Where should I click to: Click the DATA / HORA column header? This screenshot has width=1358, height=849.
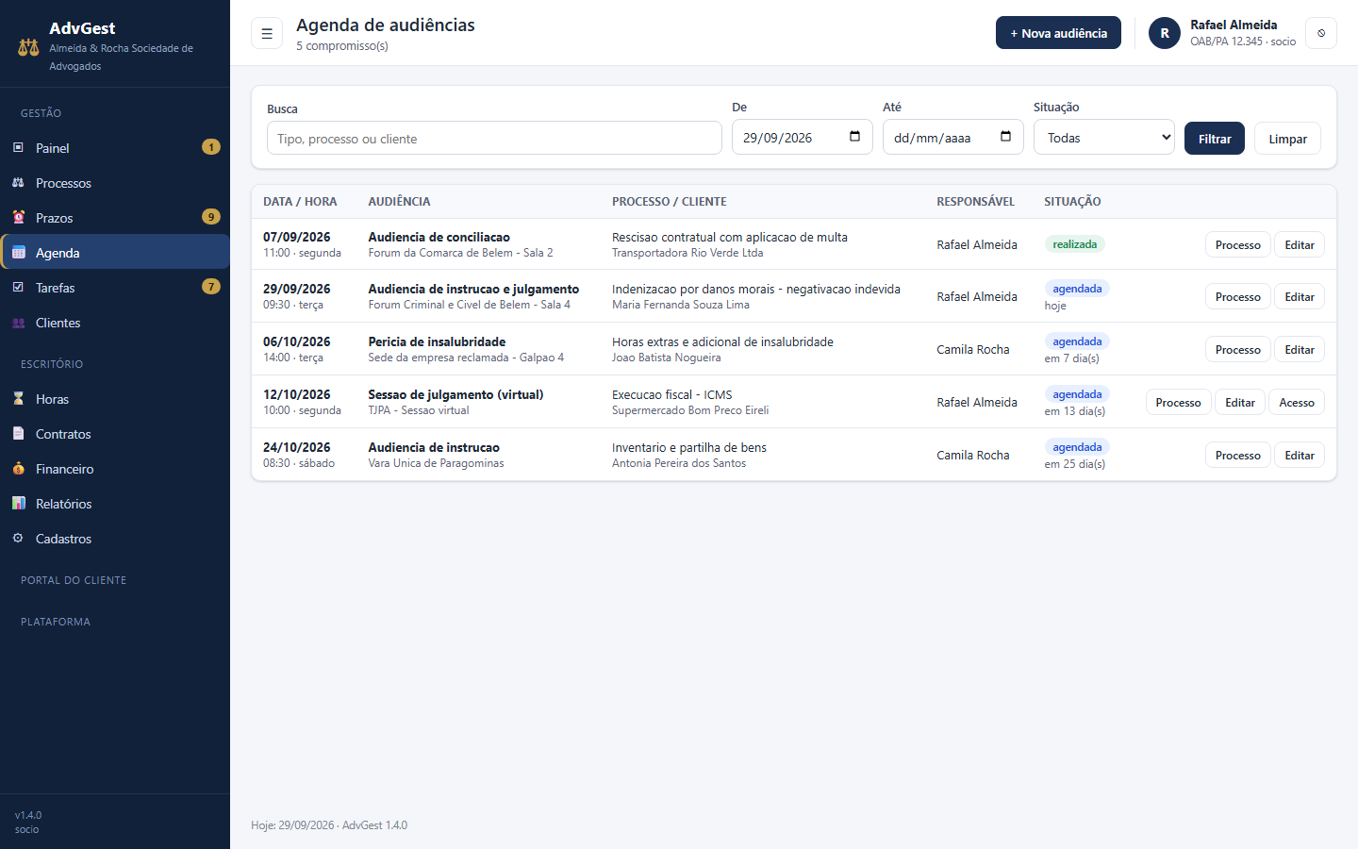(x=300, y=201)
